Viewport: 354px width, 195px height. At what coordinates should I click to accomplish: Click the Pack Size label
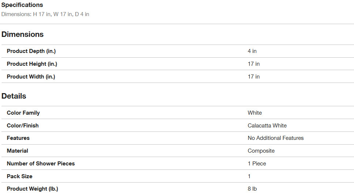coord(19,176)
